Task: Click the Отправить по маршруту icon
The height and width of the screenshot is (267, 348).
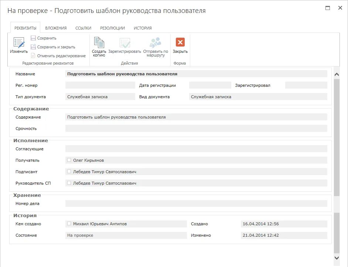Action: [x=156, y=42]
